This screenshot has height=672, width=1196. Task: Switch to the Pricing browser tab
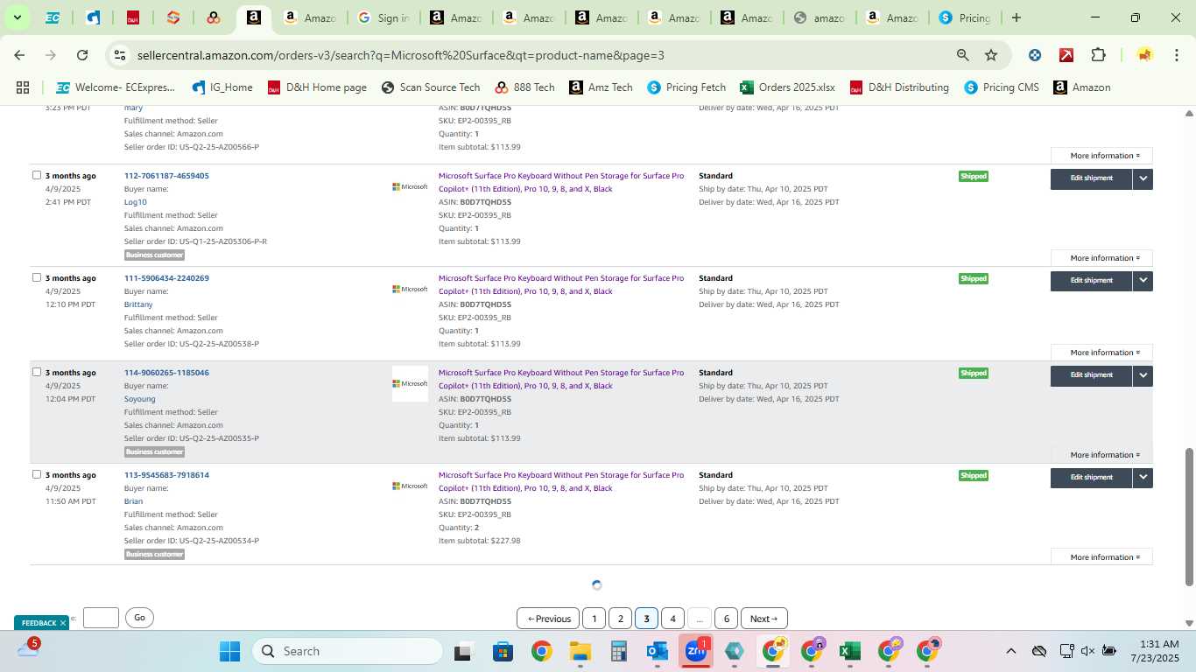964,17
